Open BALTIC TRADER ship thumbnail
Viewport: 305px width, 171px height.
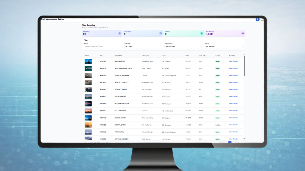pos(88,96)
